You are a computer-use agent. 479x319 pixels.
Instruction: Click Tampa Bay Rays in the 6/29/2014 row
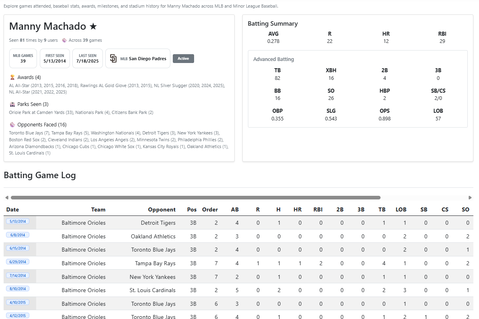[x=155, y=264]
